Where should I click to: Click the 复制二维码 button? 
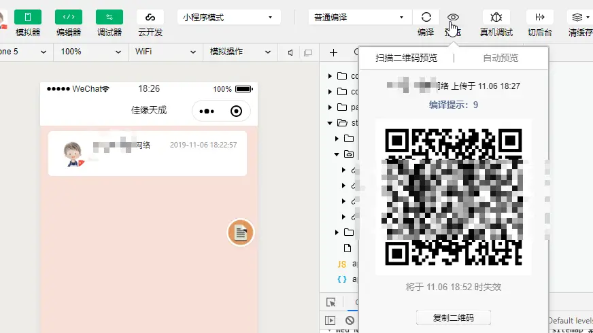tap(454, 317)
